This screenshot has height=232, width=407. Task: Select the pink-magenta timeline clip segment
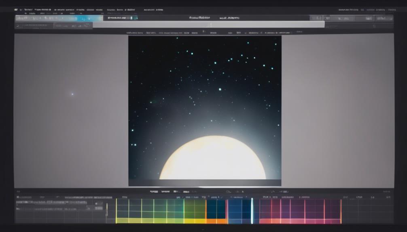pyautogui.click(x=300, y=211)
